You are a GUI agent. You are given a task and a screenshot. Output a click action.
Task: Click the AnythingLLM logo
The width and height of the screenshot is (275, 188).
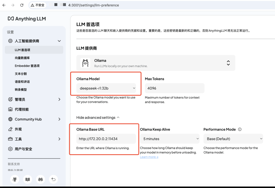27,19
